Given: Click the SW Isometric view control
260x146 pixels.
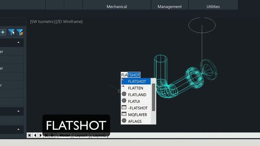Looking at the screenshot, I should 43,21.
